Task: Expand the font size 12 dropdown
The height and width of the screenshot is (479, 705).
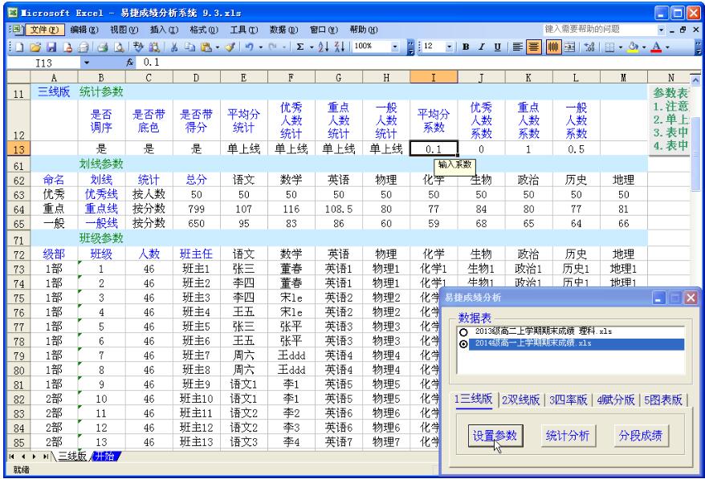Action: pos(449,47)
